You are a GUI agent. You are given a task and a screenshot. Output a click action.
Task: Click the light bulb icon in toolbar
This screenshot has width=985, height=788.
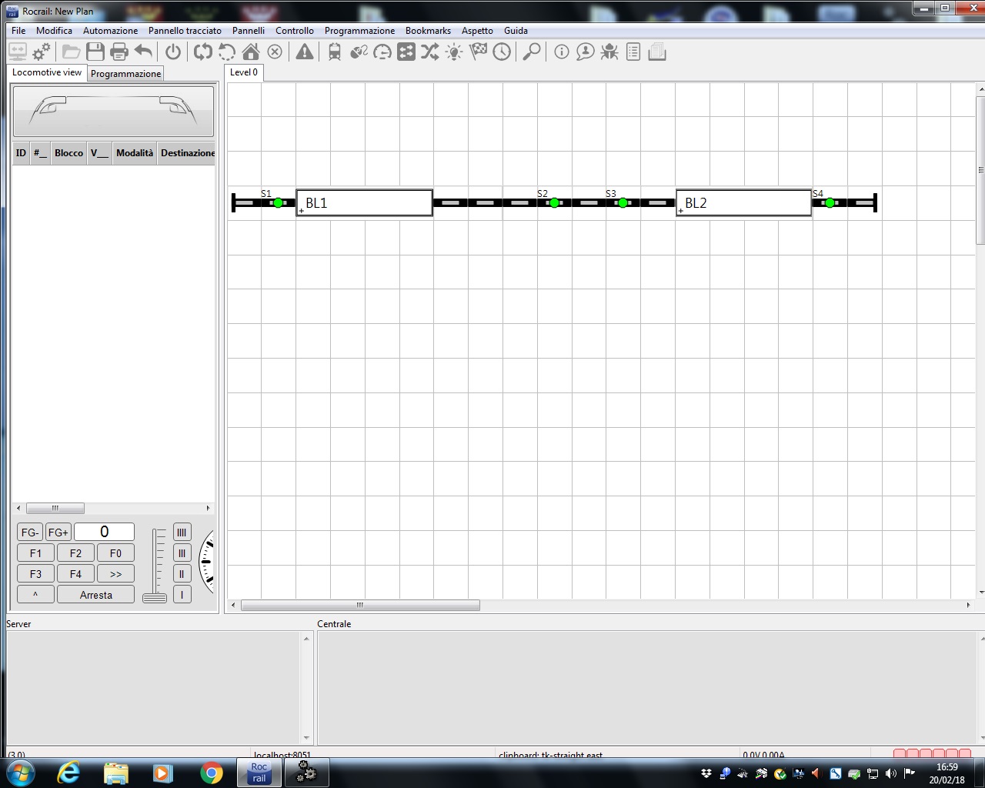coord(454,52)
